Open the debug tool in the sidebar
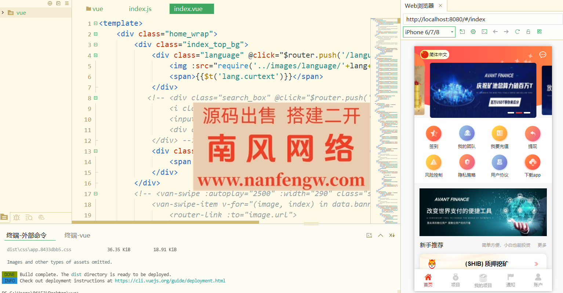The image size is (563, 293). click(17, 217)
